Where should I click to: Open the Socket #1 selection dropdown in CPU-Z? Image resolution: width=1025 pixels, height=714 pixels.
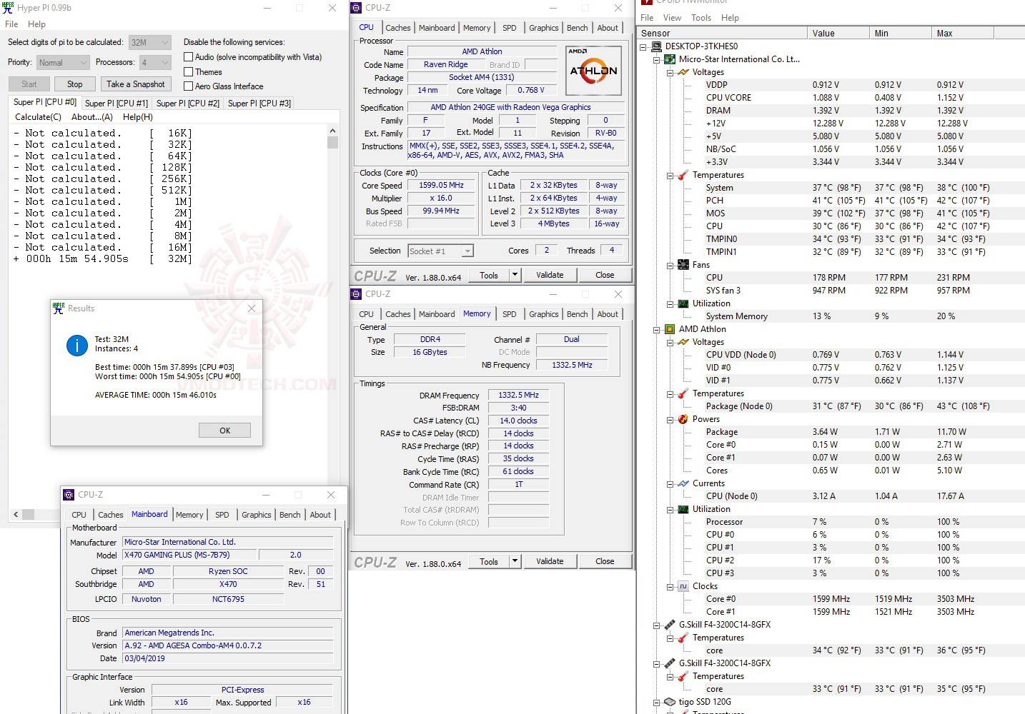441,251
